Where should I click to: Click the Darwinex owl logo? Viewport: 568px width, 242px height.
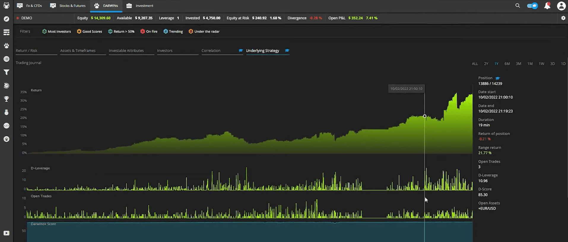[x=6, y=6]
